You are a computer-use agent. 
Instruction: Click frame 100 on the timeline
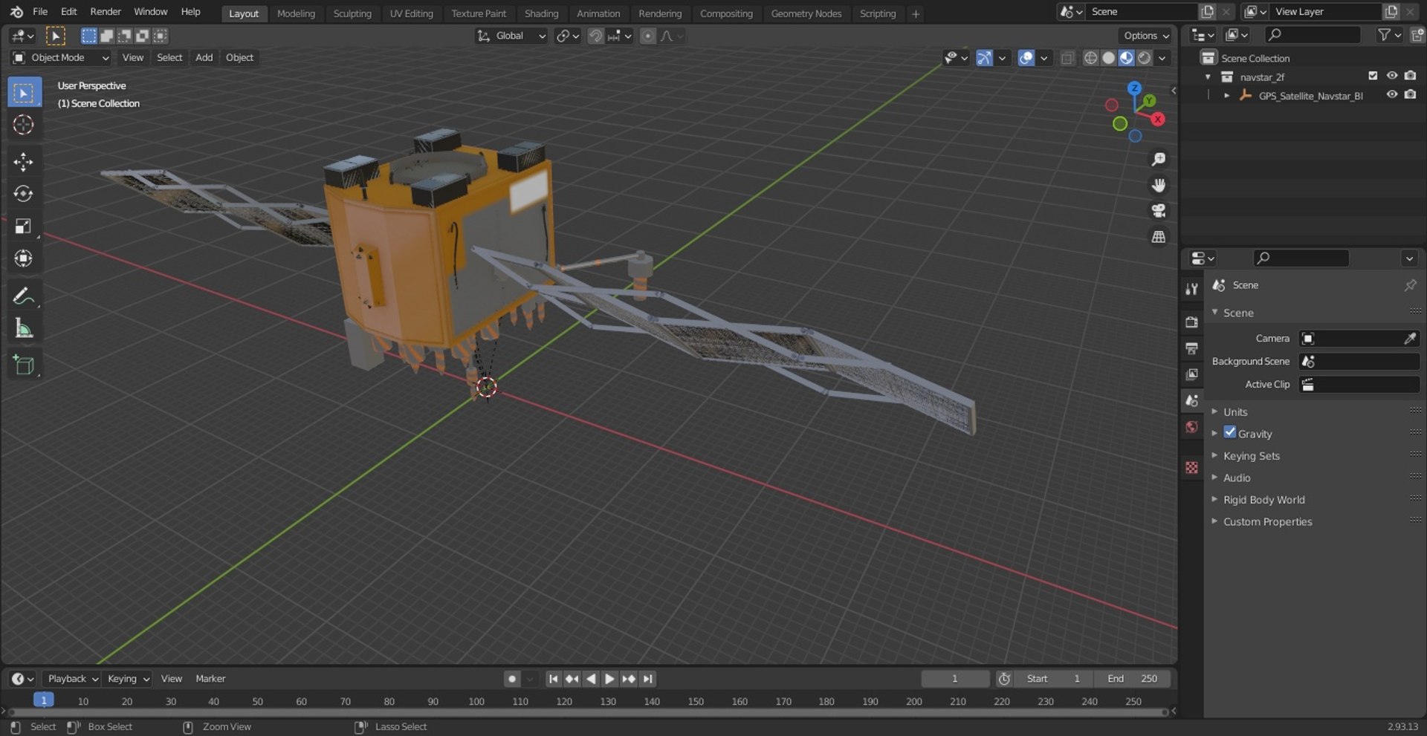pyautogui.click(x=476, y=701)
